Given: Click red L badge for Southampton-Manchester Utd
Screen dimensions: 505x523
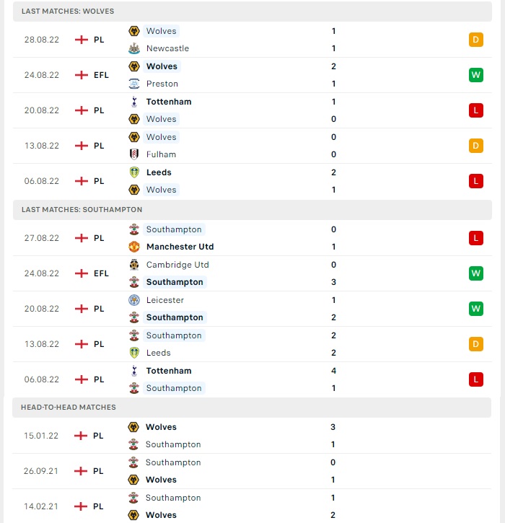Looking at the screenshot, I should point(476,238).
